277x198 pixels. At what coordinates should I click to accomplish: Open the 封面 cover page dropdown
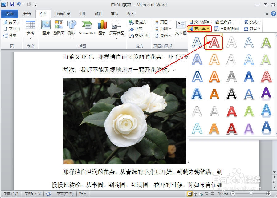click(12, 22)
